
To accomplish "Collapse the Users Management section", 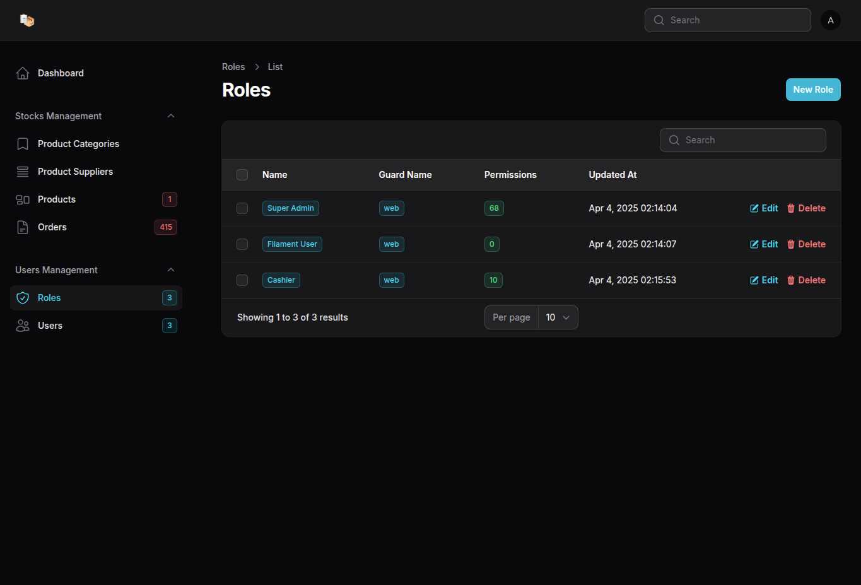I will tap(170, 270).
